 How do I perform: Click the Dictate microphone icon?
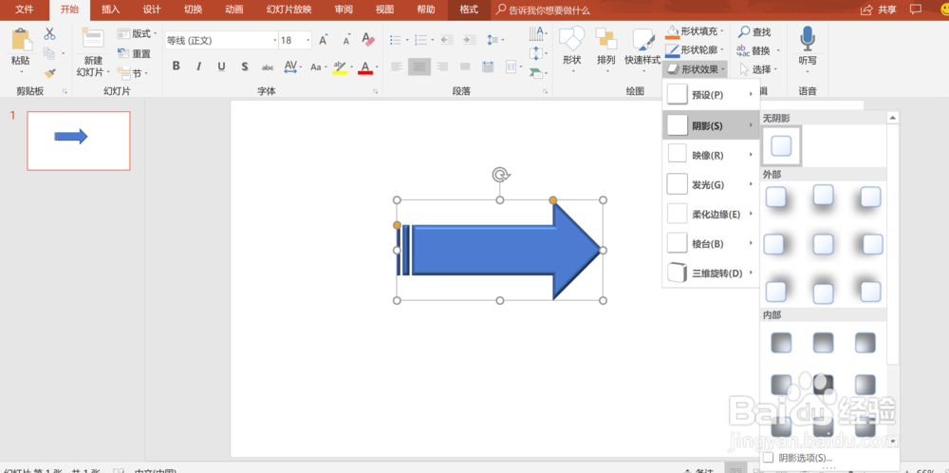[x=808, y=38]
